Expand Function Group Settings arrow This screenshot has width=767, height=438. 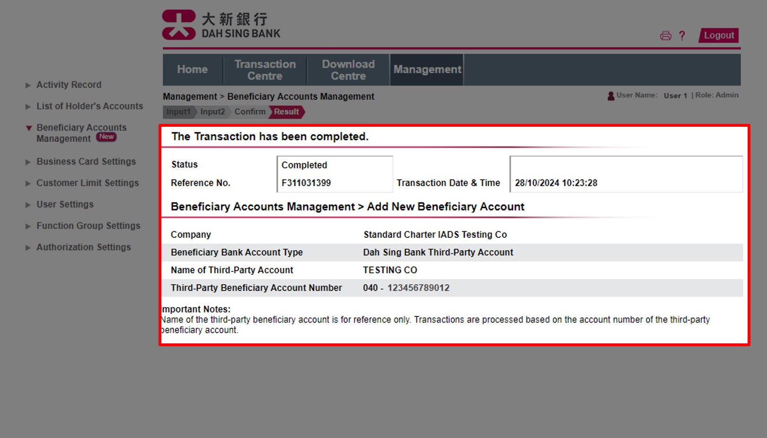(28, 227)
